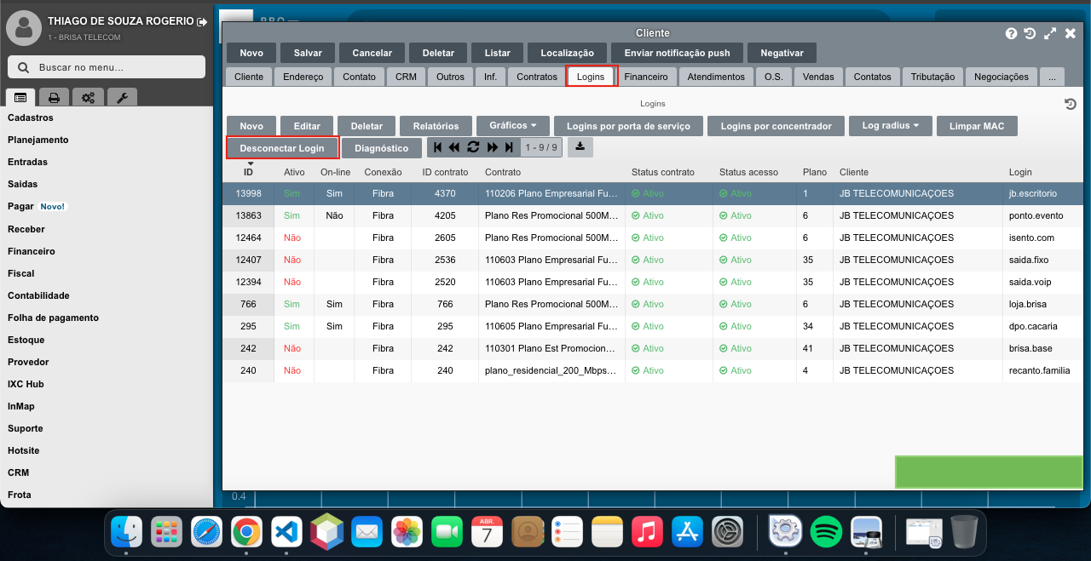Expand the Gráficos dropdown

pyautogui.click(x=512, y=126)
